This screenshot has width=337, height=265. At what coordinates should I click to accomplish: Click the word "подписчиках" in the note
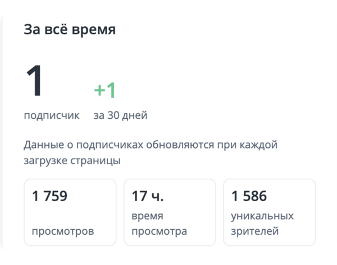coord(113,145)
